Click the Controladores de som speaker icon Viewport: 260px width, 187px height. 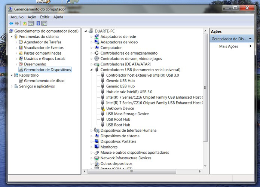(x=97, y=59)
